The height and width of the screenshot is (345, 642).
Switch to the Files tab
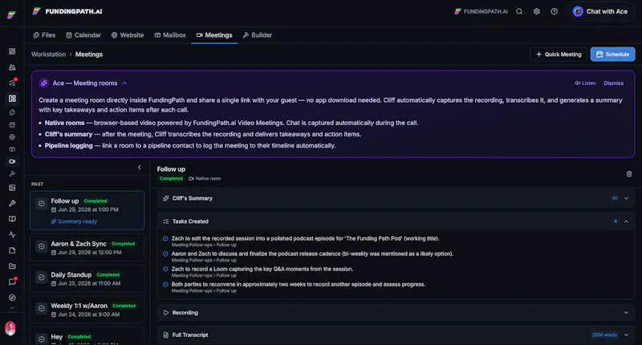point(44,35)
